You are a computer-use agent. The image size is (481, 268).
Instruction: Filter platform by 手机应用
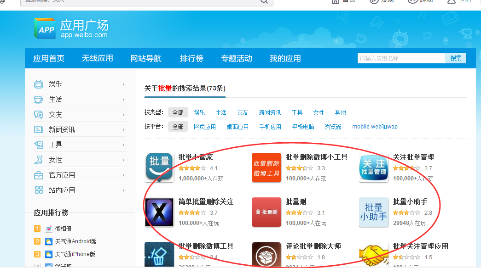(x=270, y=126)
